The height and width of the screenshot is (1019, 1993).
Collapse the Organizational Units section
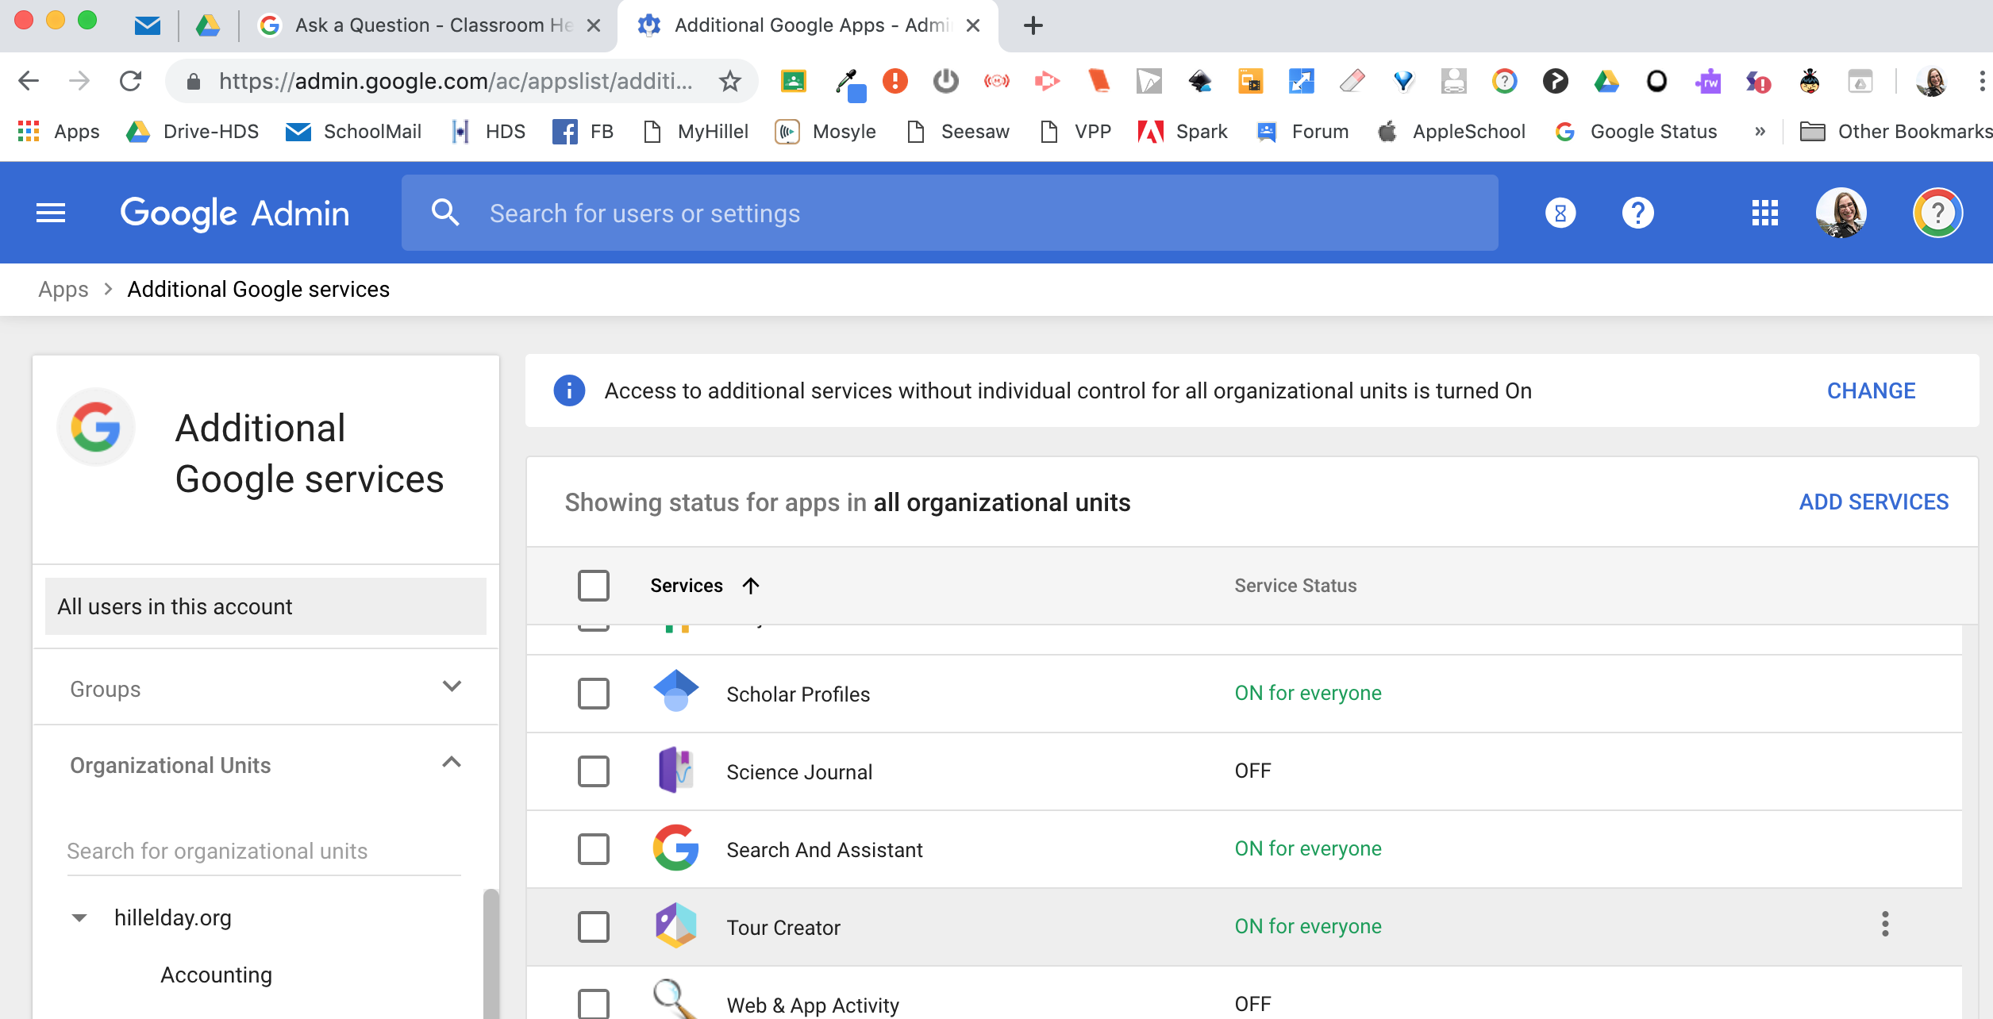tap(452, 763)
